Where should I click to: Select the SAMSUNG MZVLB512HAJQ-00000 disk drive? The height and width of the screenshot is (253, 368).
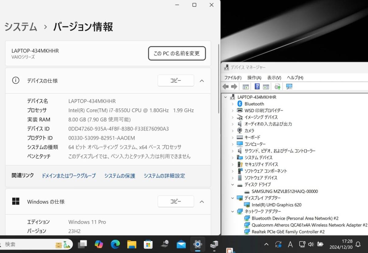[285, 191]
